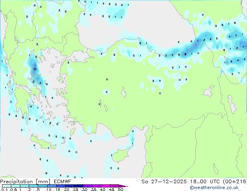Image resolution: width=247 pixels, height=191 pixels.
Task: Click the '13' precipitation value over Greece
Action: (x=35, y=69)
